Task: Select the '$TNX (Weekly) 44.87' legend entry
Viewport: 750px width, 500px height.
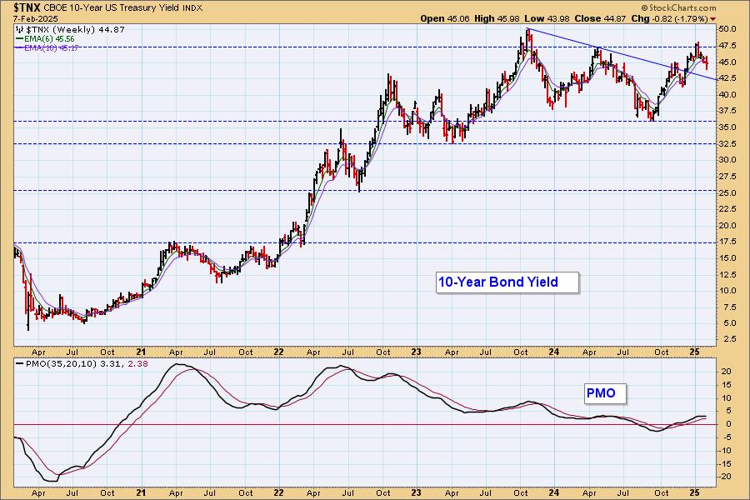Action: [74, 30]
